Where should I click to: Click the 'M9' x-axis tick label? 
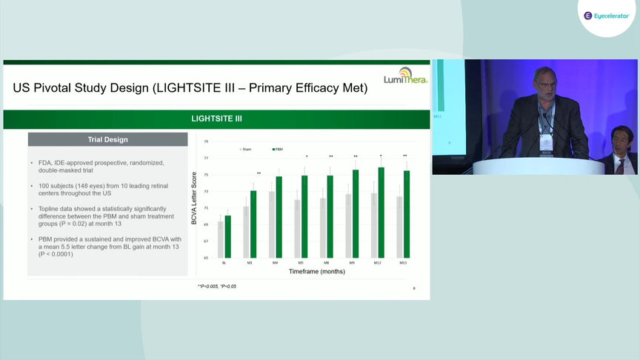pos(352,263)
